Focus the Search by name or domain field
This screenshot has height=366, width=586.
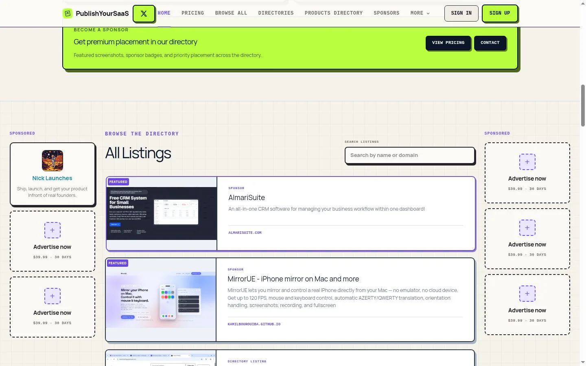(x=410, y=155)
